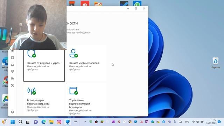Click microphone tray icon
The image size is (224, 126).
click(x=175, y=122)
